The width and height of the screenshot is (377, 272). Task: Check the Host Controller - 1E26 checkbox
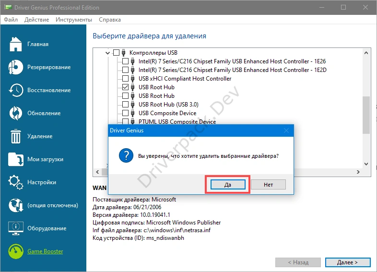point(125,61)
